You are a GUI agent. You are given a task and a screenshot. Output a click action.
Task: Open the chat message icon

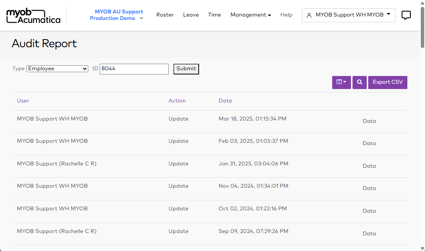pos(406,15)
